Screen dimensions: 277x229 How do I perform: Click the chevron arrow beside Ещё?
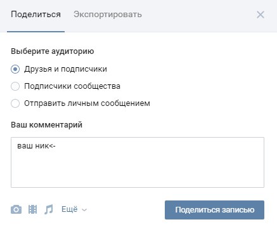tap(84, 210)
